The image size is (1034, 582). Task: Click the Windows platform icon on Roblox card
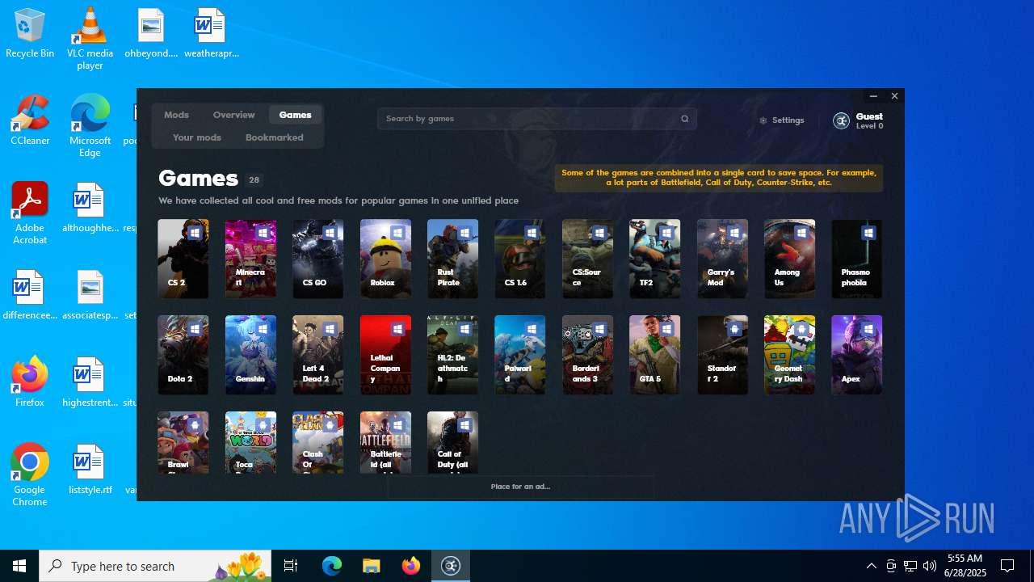397,233
